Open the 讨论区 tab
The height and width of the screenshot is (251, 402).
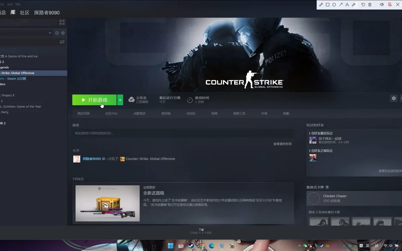191,113
